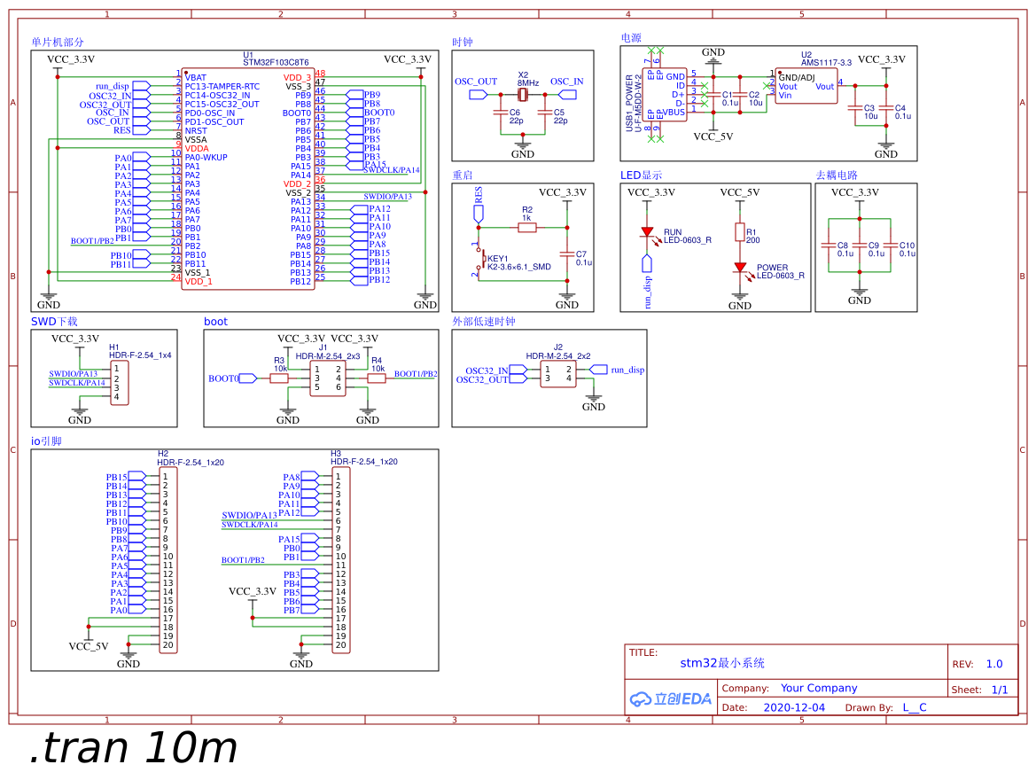Select resistor R1 200 symbol
Viewport: 1036px width, 780px height.
pyautogui.click(x=741, y=232)
